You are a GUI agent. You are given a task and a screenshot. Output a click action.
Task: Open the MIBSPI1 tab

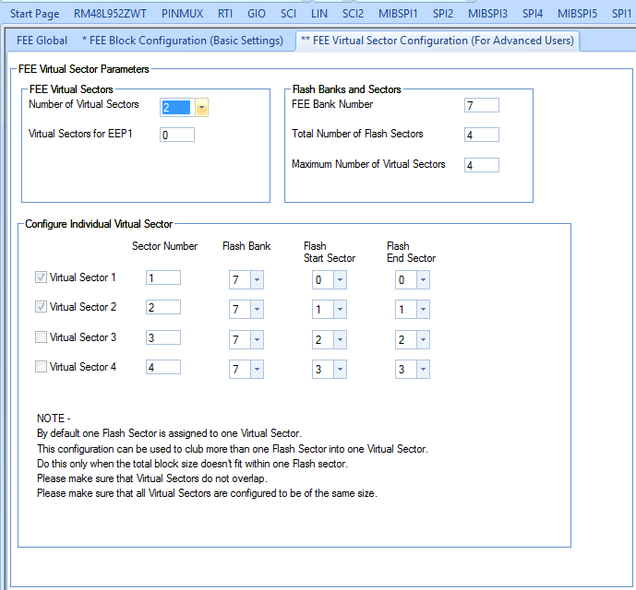pos(398,14)
